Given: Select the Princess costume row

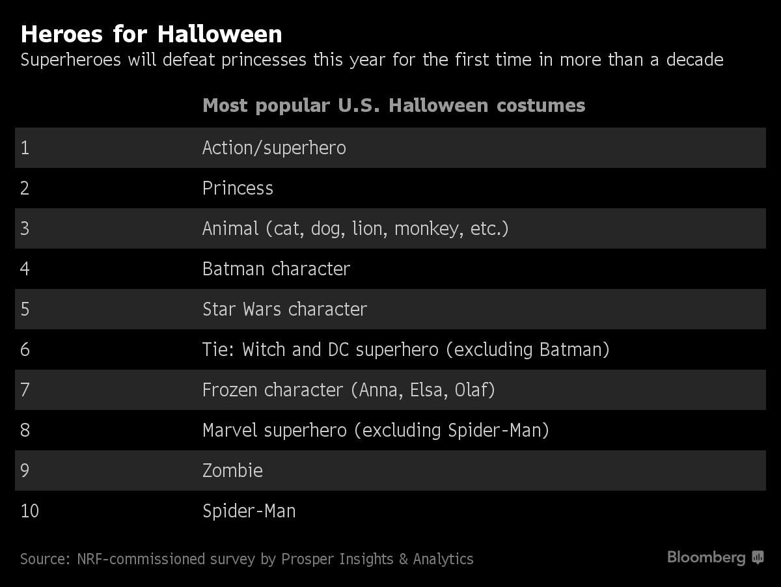Looking at the screenshot, I should point(390,188).
